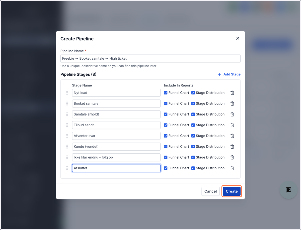Open the chat widget icon
Viewport: 301px width, 230px height.
point(288,190)
